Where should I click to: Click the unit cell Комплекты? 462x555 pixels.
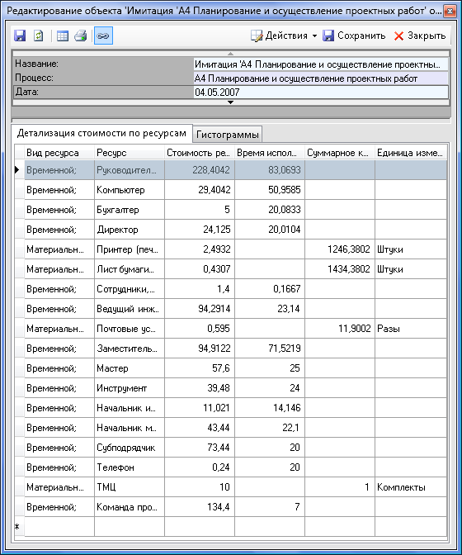(411, 487)
